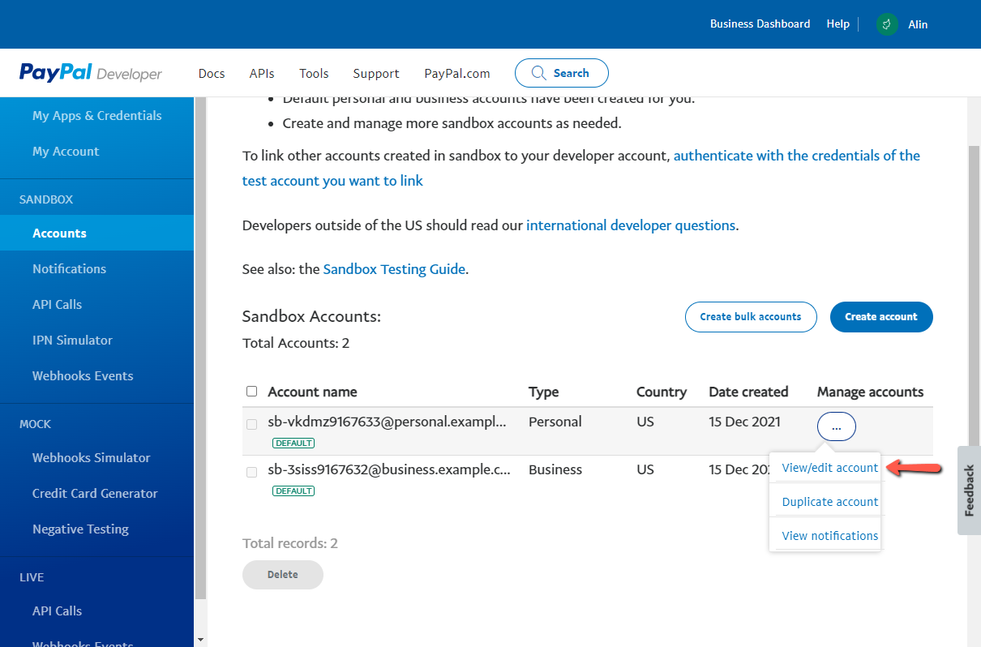This screenshot has height=647, width=981.
Task: Open the Search pill button
Action: [x=561, y=73]
